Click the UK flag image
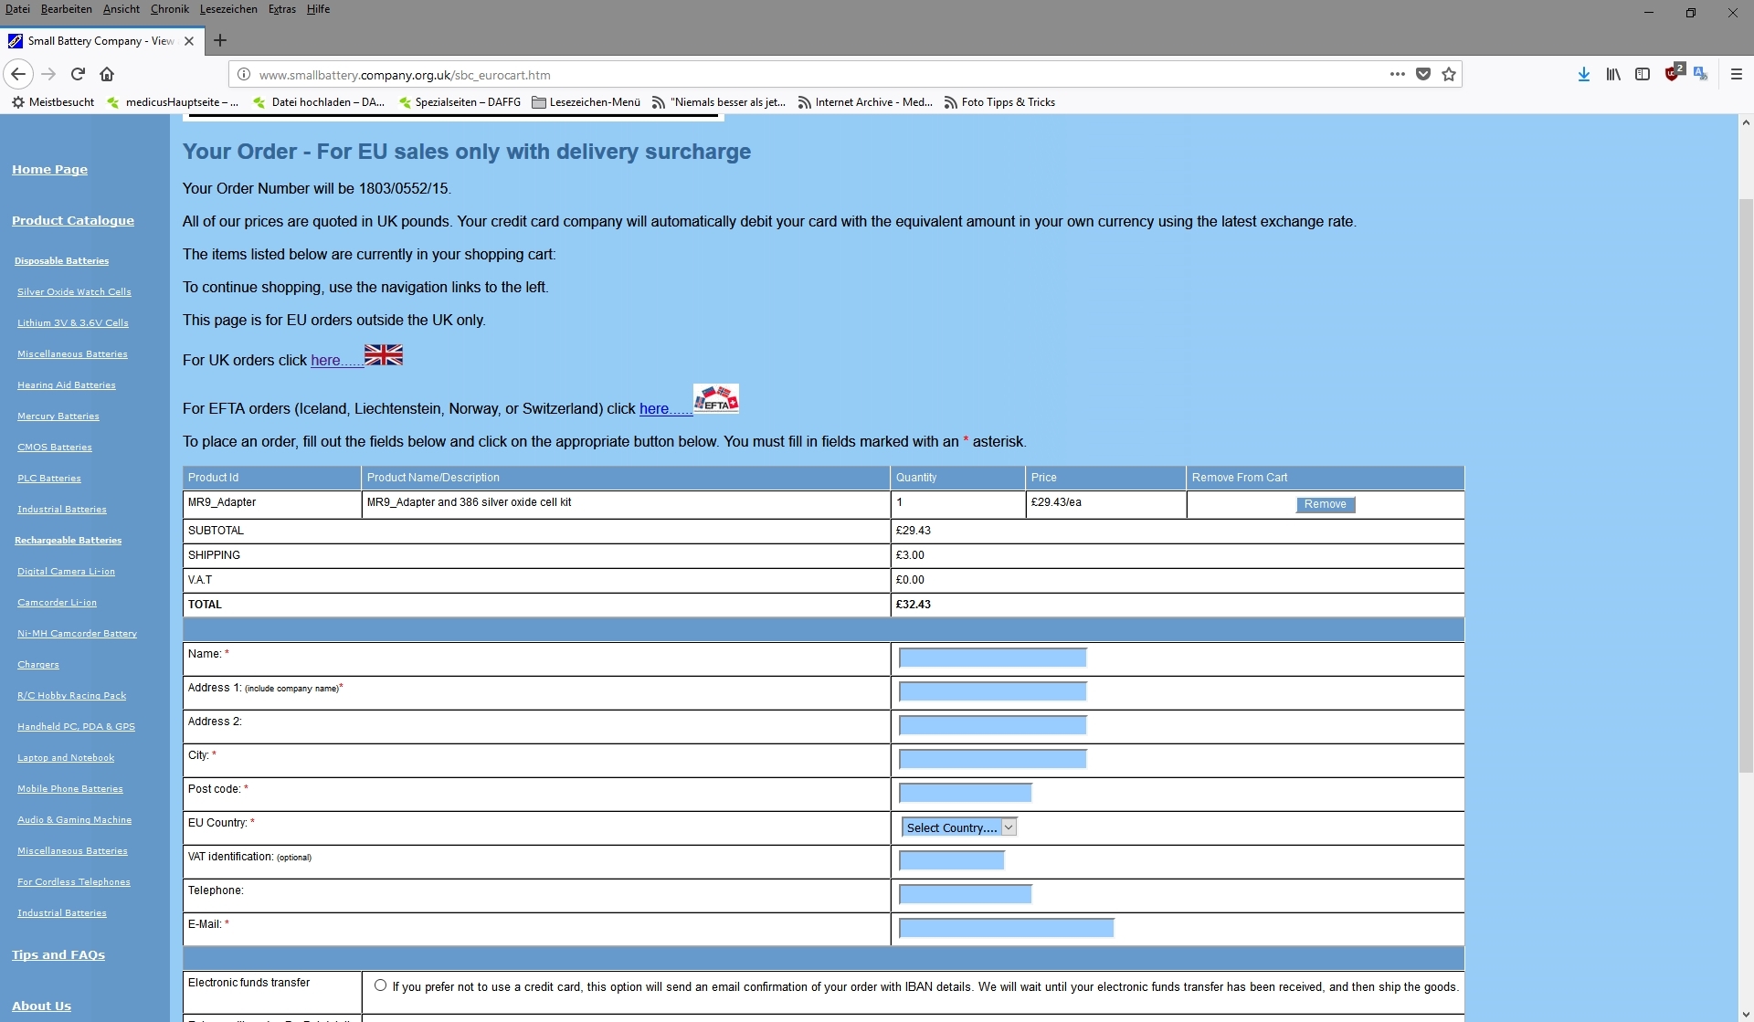The width and height of the screenshot is (1754, 1022). [383, 355]
